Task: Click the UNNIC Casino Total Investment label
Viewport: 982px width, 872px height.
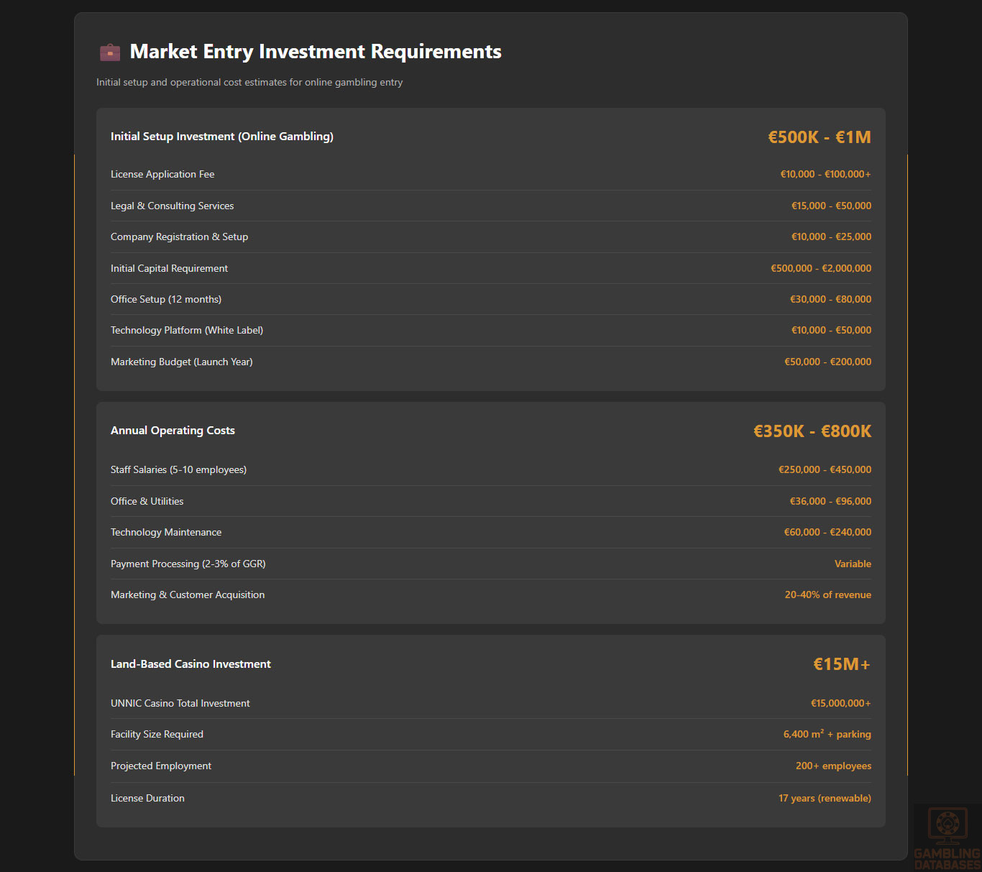Action: coord(180,704)
